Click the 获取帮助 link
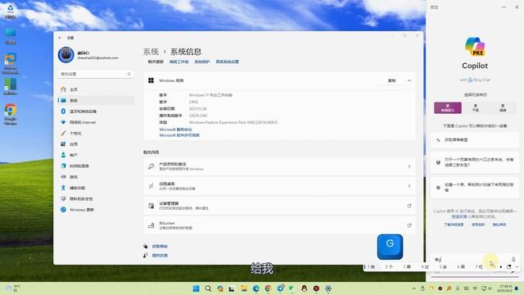Image resolution: width=524 pixels, height=295 pixels. (x=160, y=247)
